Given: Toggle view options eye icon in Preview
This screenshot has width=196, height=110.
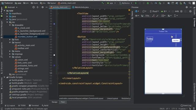Looking at the screenshot, I should 137,16.
